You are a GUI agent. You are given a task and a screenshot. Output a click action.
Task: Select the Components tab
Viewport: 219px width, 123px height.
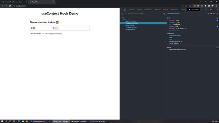pyautogui.click(x=194, y=10)
